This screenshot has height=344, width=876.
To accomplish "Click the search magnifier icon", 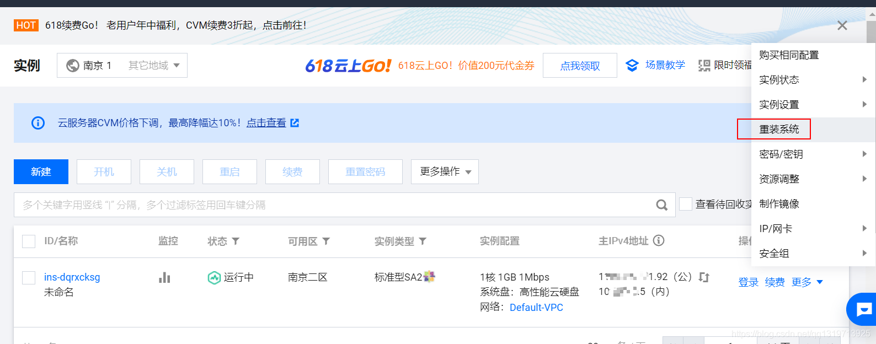I will click(662, 205).
